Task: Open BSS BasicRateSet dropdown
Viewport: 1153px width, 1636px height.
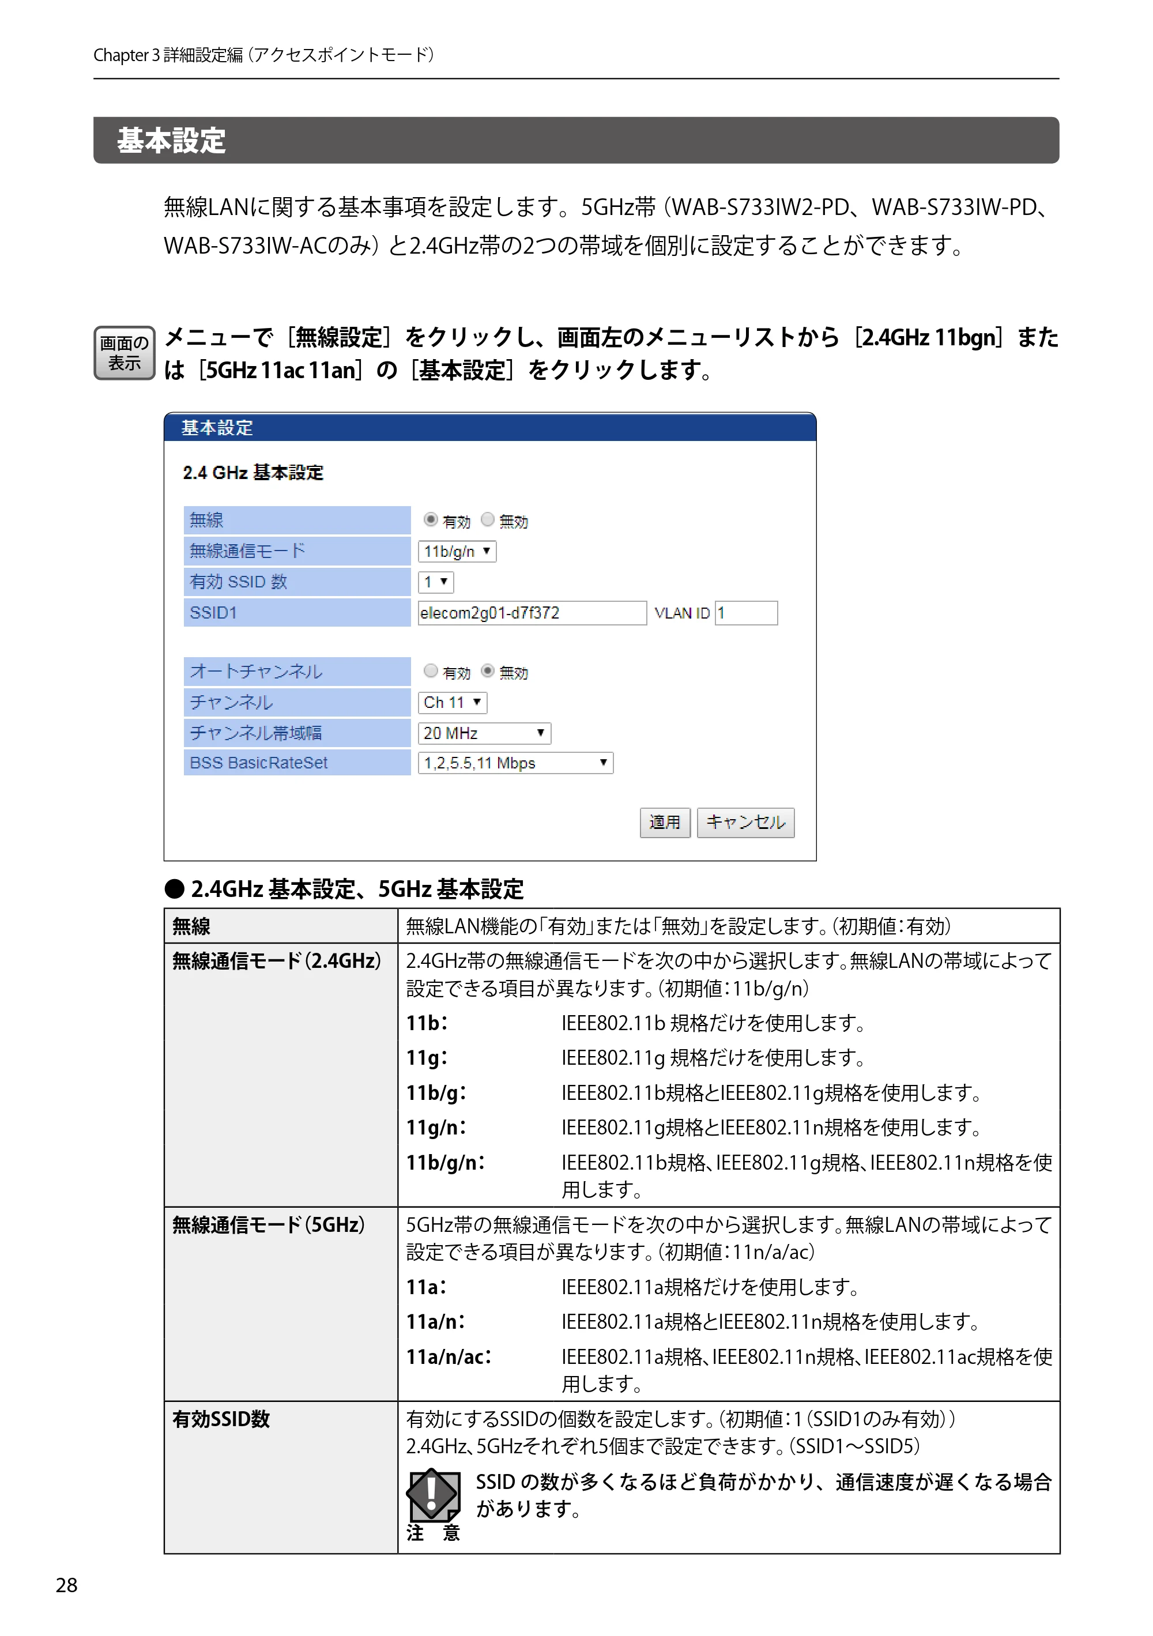Action: 515,763
